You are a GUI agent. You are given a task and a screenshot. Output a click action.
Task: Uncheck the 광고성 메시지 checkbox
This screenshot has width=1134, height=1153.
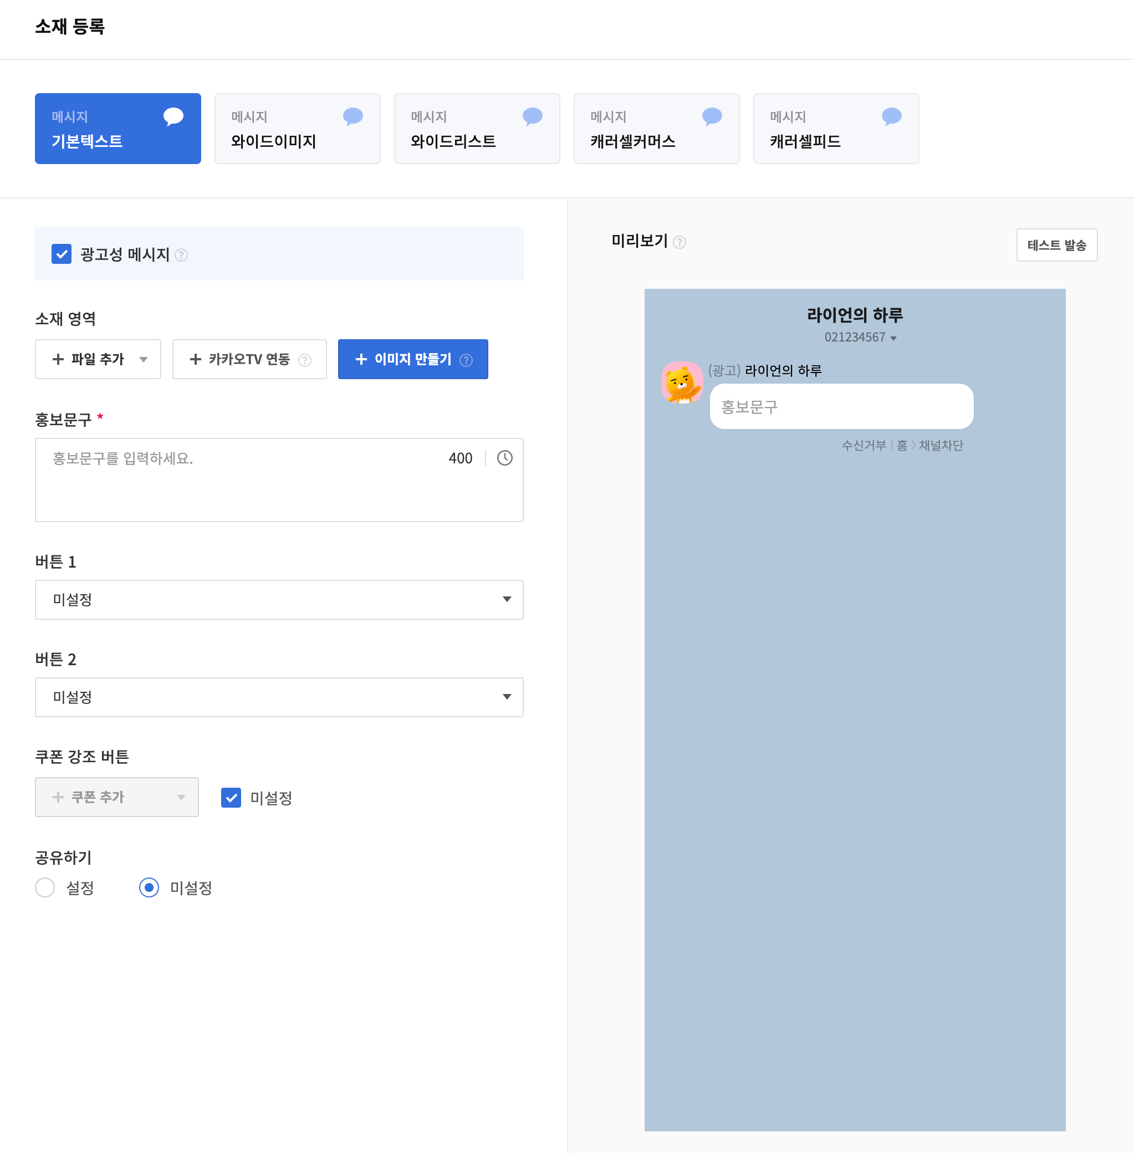click(62, 254)
